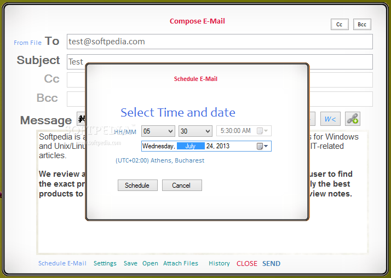The width and height of the screenshot is (391, 278).
Task: Click the Wednesday weekday in date field
Action: tap(159, 146)
